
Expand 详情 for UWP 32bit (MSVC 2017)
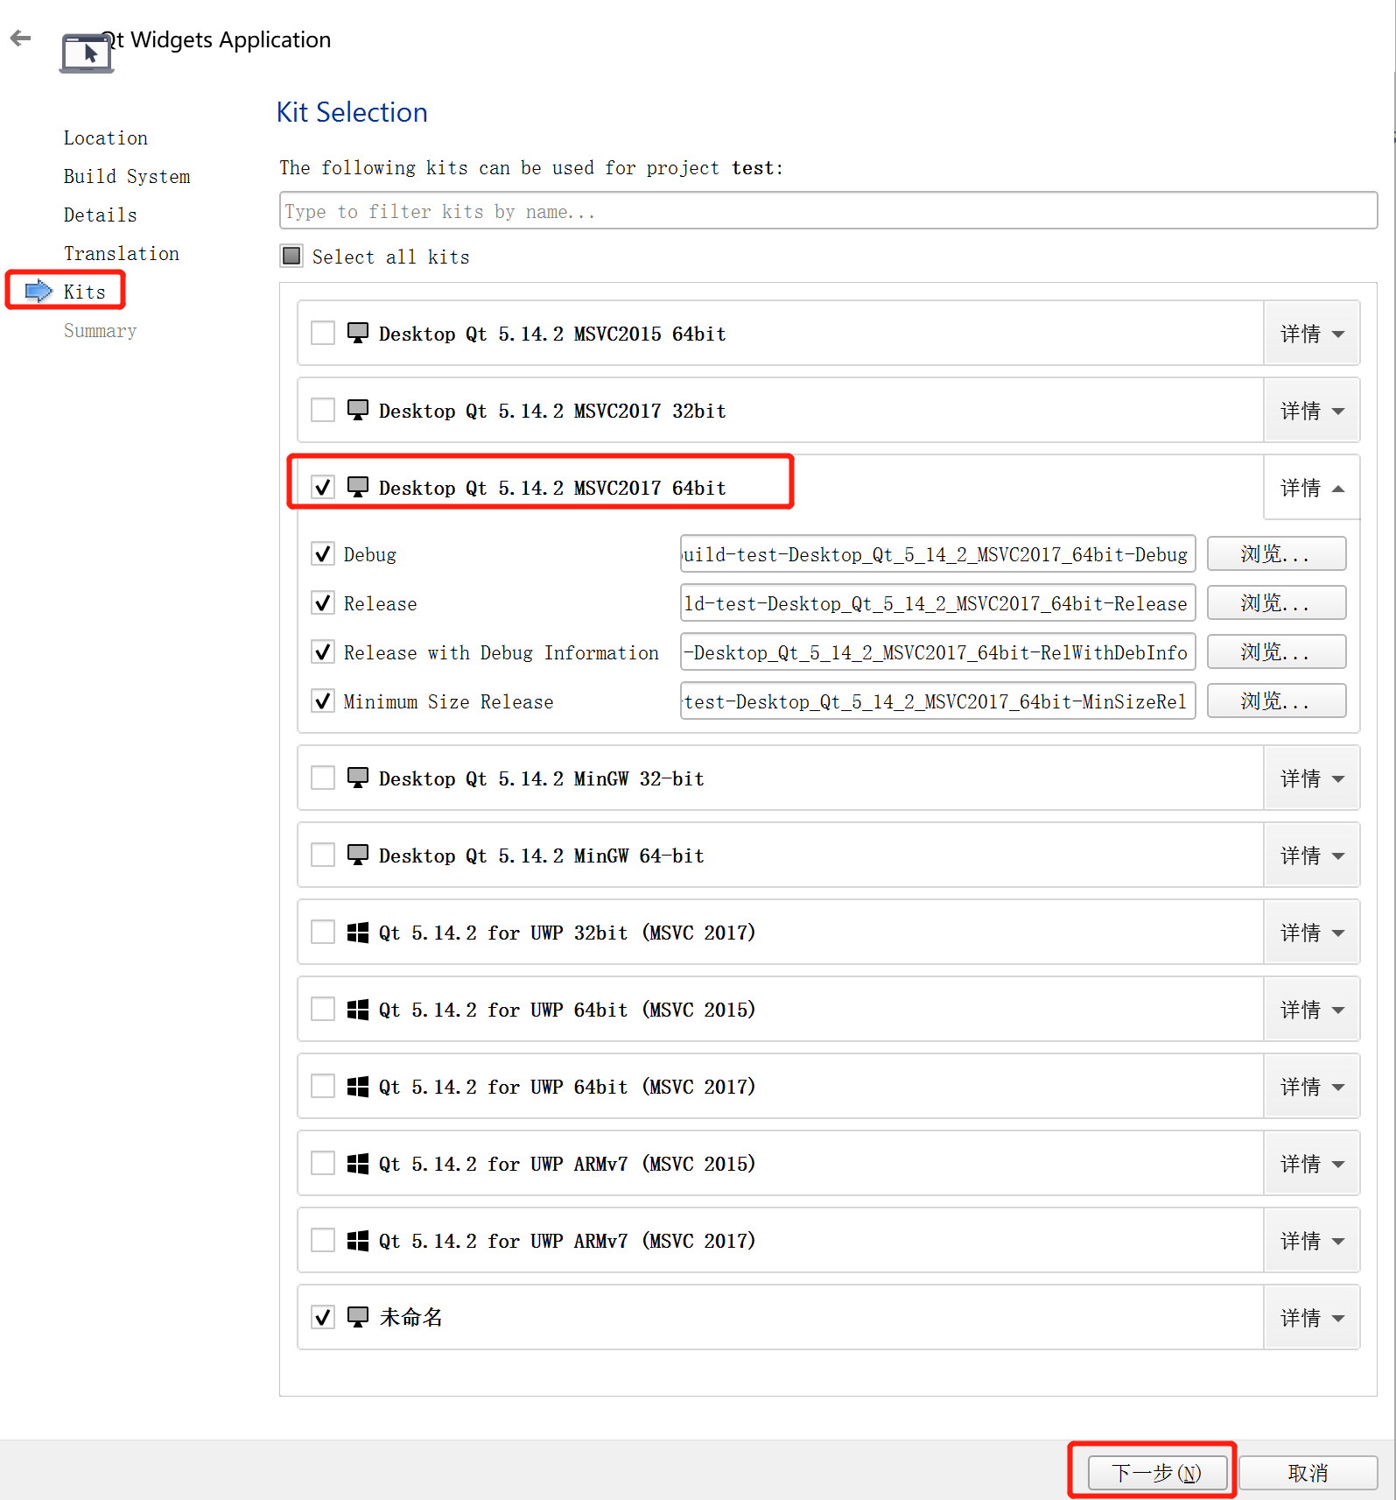[x=1311, y=932]
